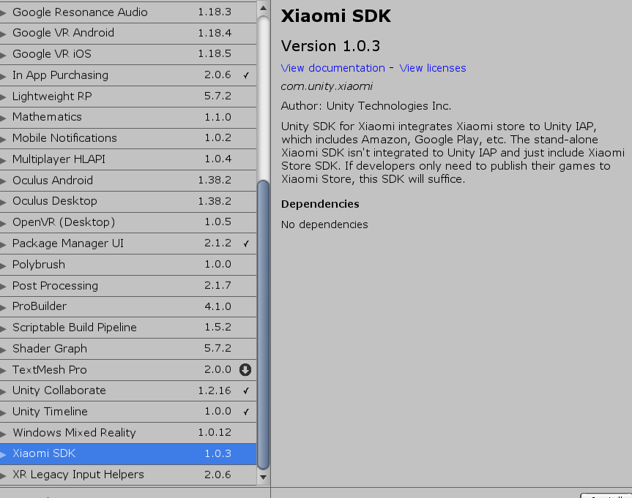Select the XR Legacy Input Helpers package
632x498 pixels.
pos(128,475)
